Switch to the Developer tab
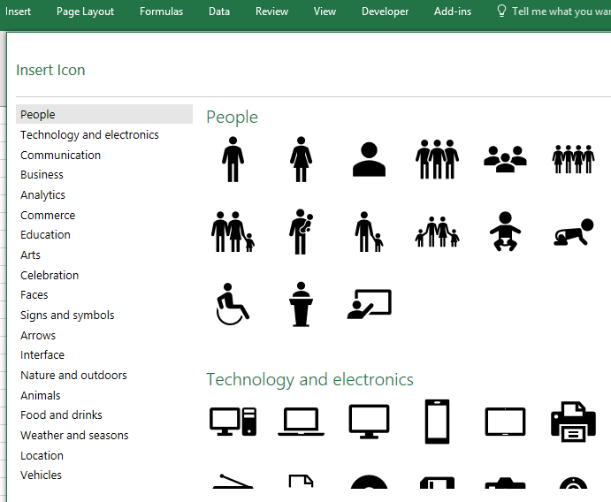This screenshot has width=611, height=502. pos(385,11)
